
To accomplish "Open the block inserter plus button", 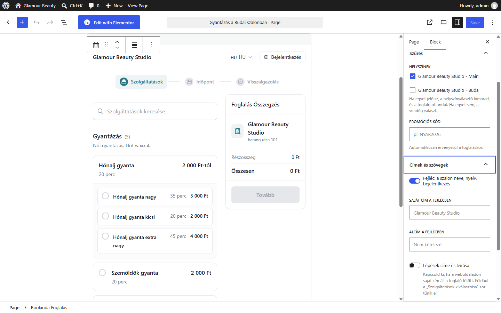I will point(22,22).
